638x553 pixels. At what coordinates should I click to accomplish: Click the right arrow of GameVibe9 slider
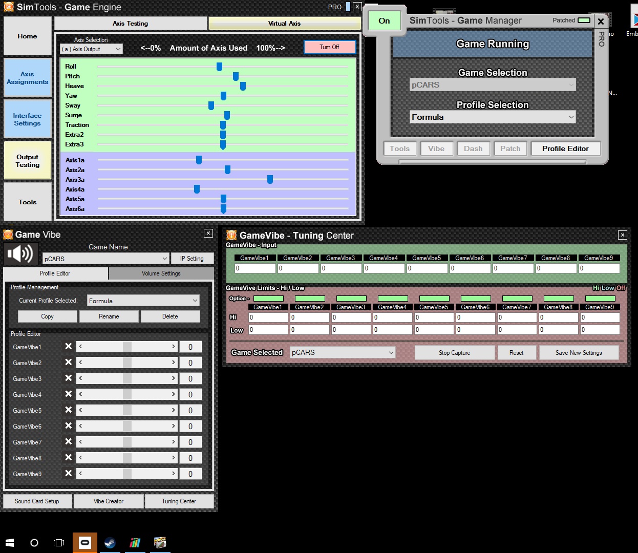pyautogui.click(x=173, y=474)
